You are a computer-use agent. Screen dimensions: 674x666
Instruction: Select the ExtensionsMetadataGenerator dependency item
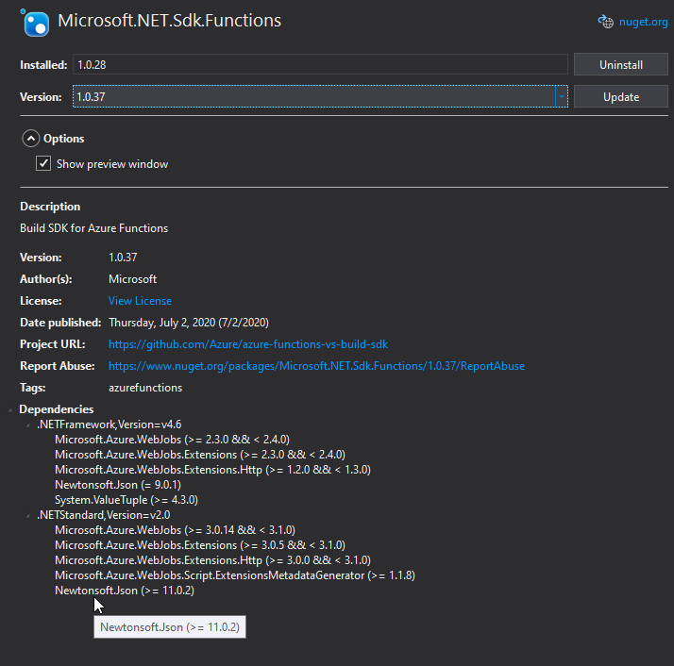click(x=235, y=575)
